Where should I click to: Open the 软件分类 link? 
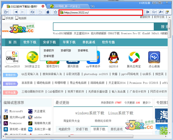tap(159, 17)
